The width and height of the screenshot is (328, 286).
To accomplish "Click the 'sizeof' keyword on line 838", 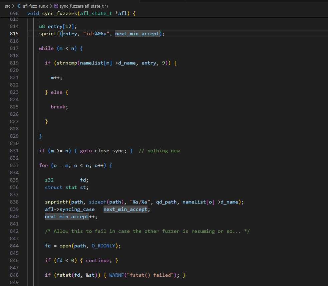I will point(98,202).
